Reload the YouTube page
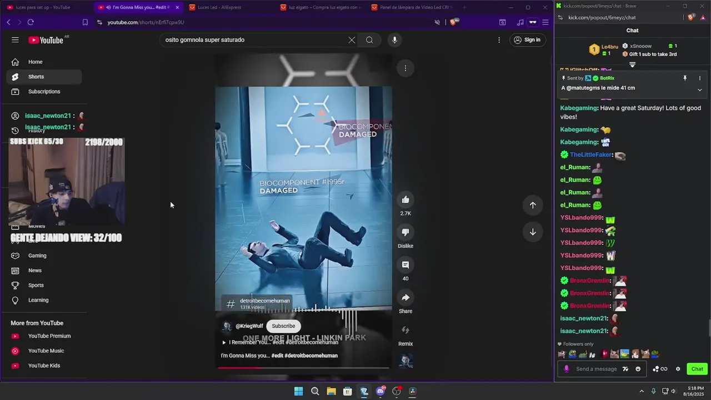The height and width of the screenshot is (400, 711). pyautogui.click(x=31, y=22)
